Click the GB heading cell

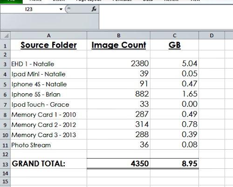tap(175, 45)
